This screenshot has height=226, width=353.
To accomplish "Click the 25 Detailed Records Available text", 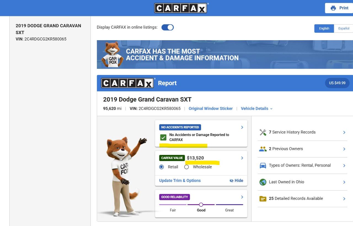I will [296, 198].
